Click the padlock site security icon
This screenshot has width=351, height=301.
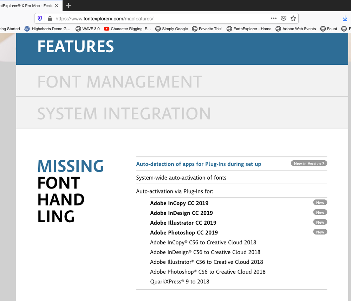click(50, 18)
